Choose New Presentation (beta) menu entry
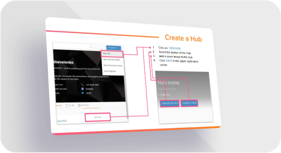Image resolution: width=281 pixels, height=153 pixels. coord(113,65)
